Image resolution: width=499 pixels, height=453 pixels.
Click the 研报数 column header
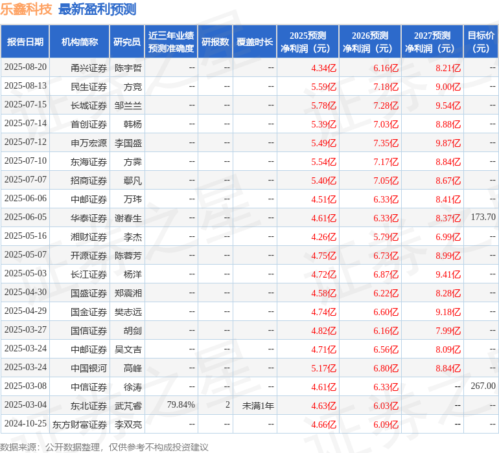click(215, 41)
